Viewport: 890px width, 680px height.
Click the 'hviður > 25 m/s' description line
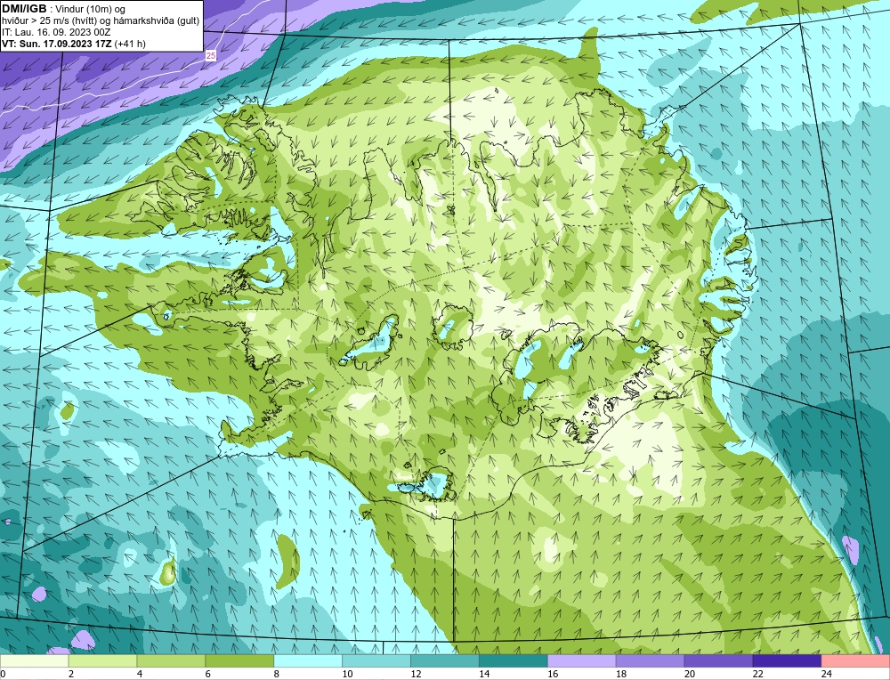click(x=101, y=21)
